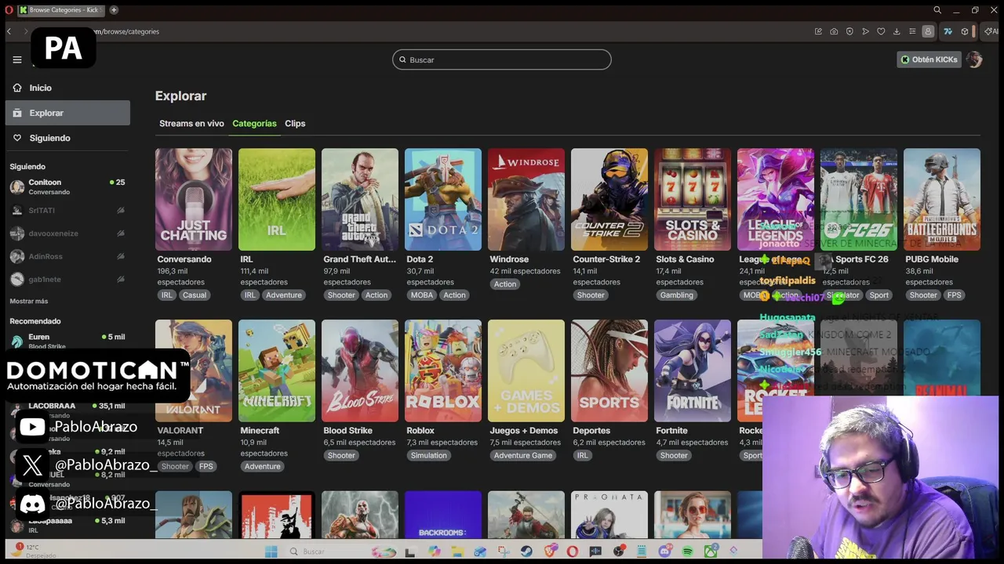1004x564 pixels.
Task: Click Simulation tag under Roblox
Action: point(428,455)
